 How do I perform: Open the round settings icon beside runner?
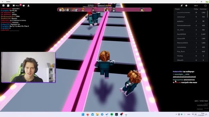(186, 6)
